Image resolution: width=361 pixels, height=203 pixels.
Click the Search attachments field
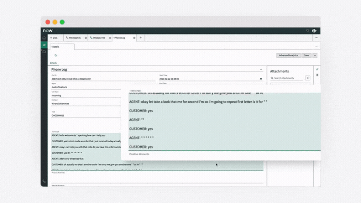point(287,78)
